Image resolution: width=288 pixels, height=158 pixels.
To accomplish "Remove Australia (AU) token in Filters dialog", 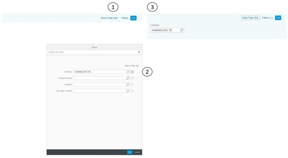I will click(x=89, y=72).
